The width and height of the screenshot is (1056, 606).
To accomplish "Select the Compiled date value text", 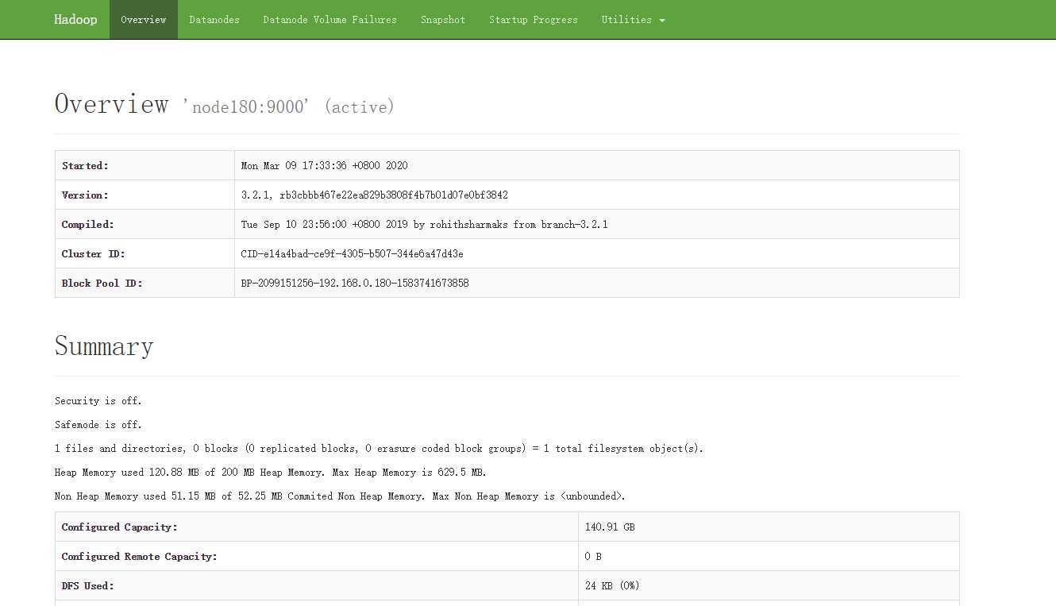I will (x=424, y=224).
